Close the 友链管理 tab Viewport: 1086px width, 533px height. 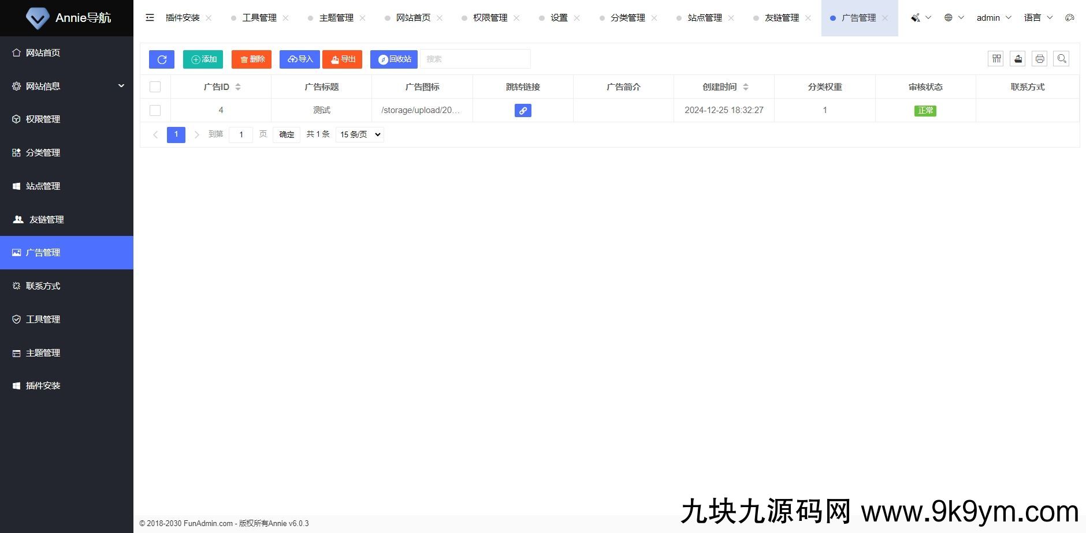[808, 18]
